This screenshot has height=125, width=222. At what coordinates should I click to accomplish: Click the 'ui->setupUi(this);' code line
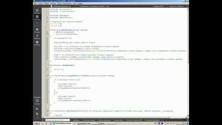point(63,38)
